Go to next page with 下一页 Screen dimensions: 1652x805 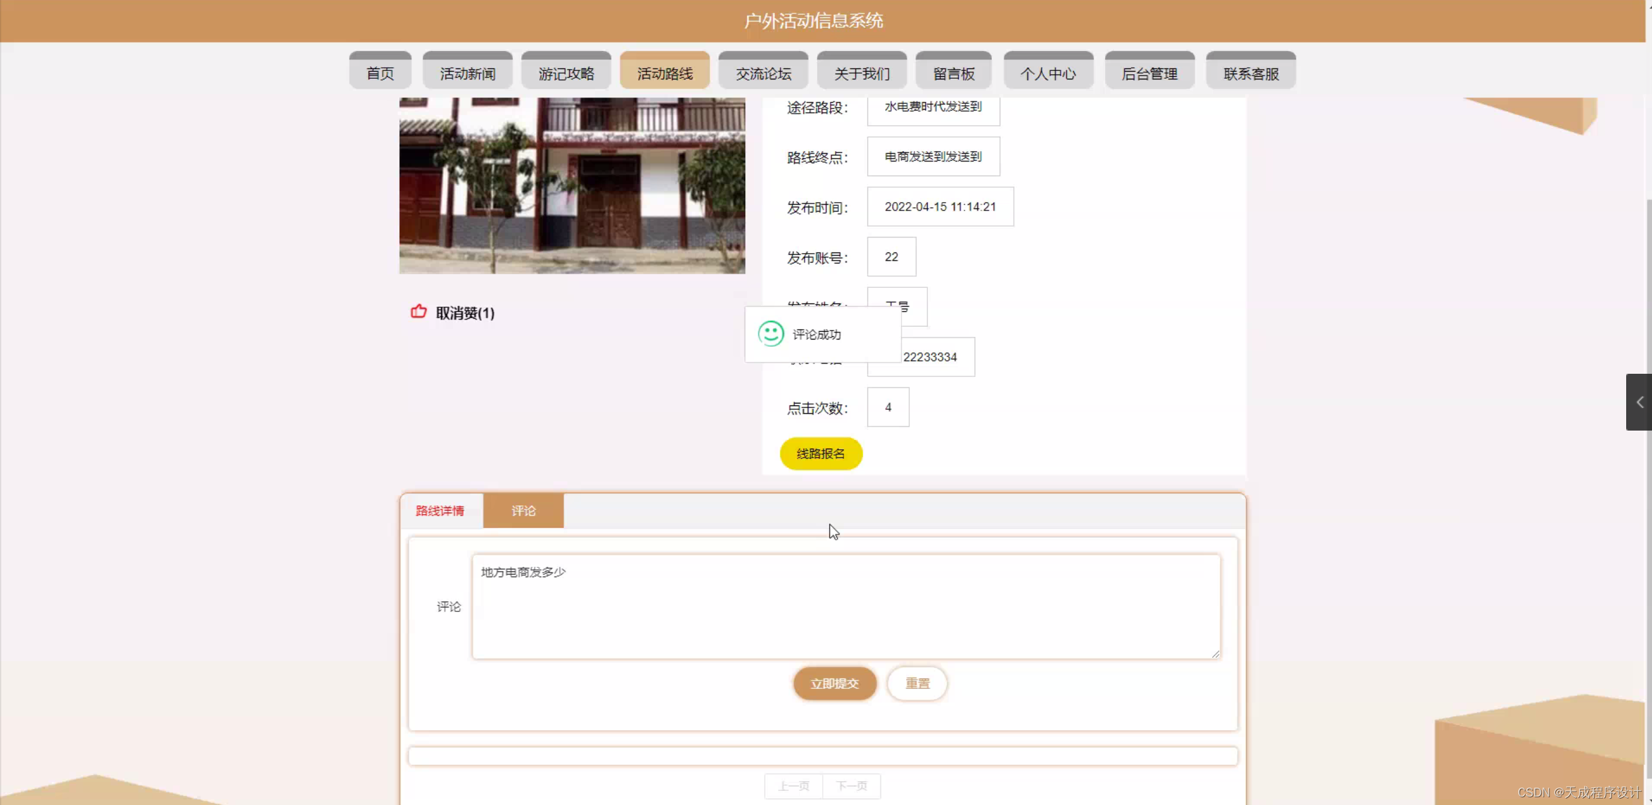(851, 786)
